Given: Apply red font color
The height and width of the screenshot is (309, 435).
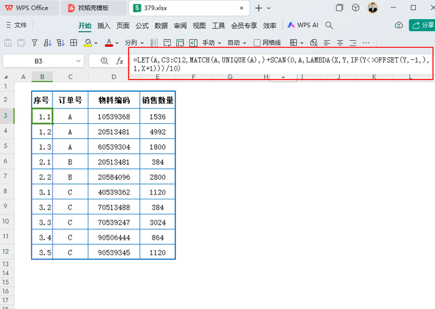Looking at the screenshot, I should click(x=109, y=43).
